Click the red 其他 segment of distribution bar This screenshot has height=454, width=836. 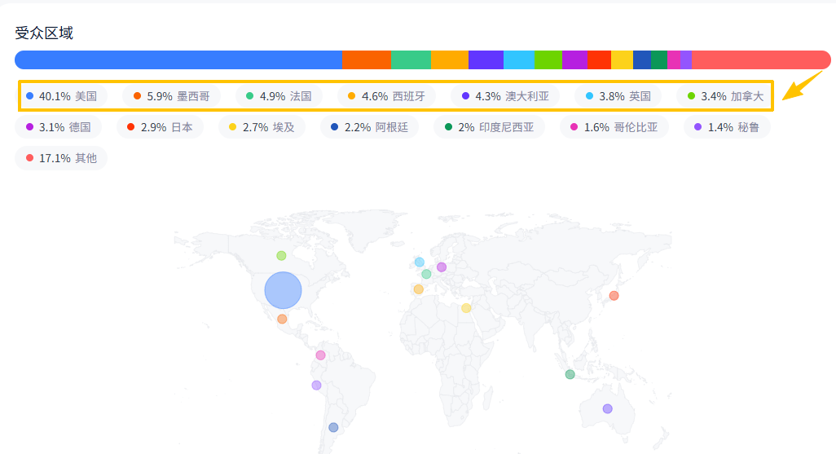coord(761,60)
